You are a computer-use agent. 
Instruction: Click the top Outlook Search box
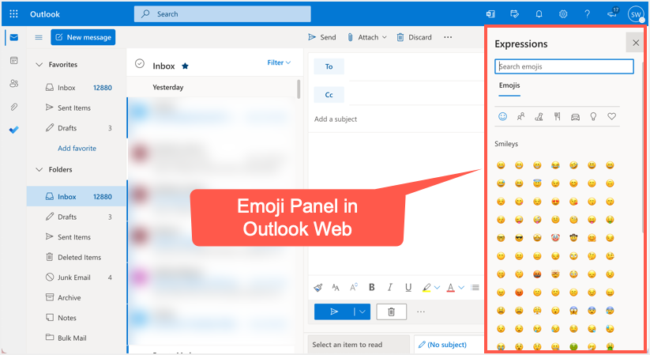point(222,14)
